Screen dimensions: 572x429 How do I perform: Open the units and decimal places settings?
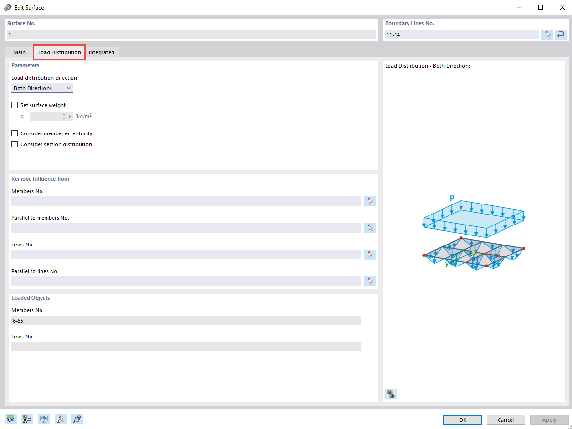click(x=10, y=419)
